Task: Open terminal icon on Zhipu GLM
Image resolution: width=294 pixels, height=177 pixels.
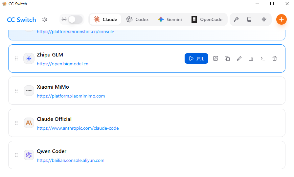Action: (x=263, y=58)
